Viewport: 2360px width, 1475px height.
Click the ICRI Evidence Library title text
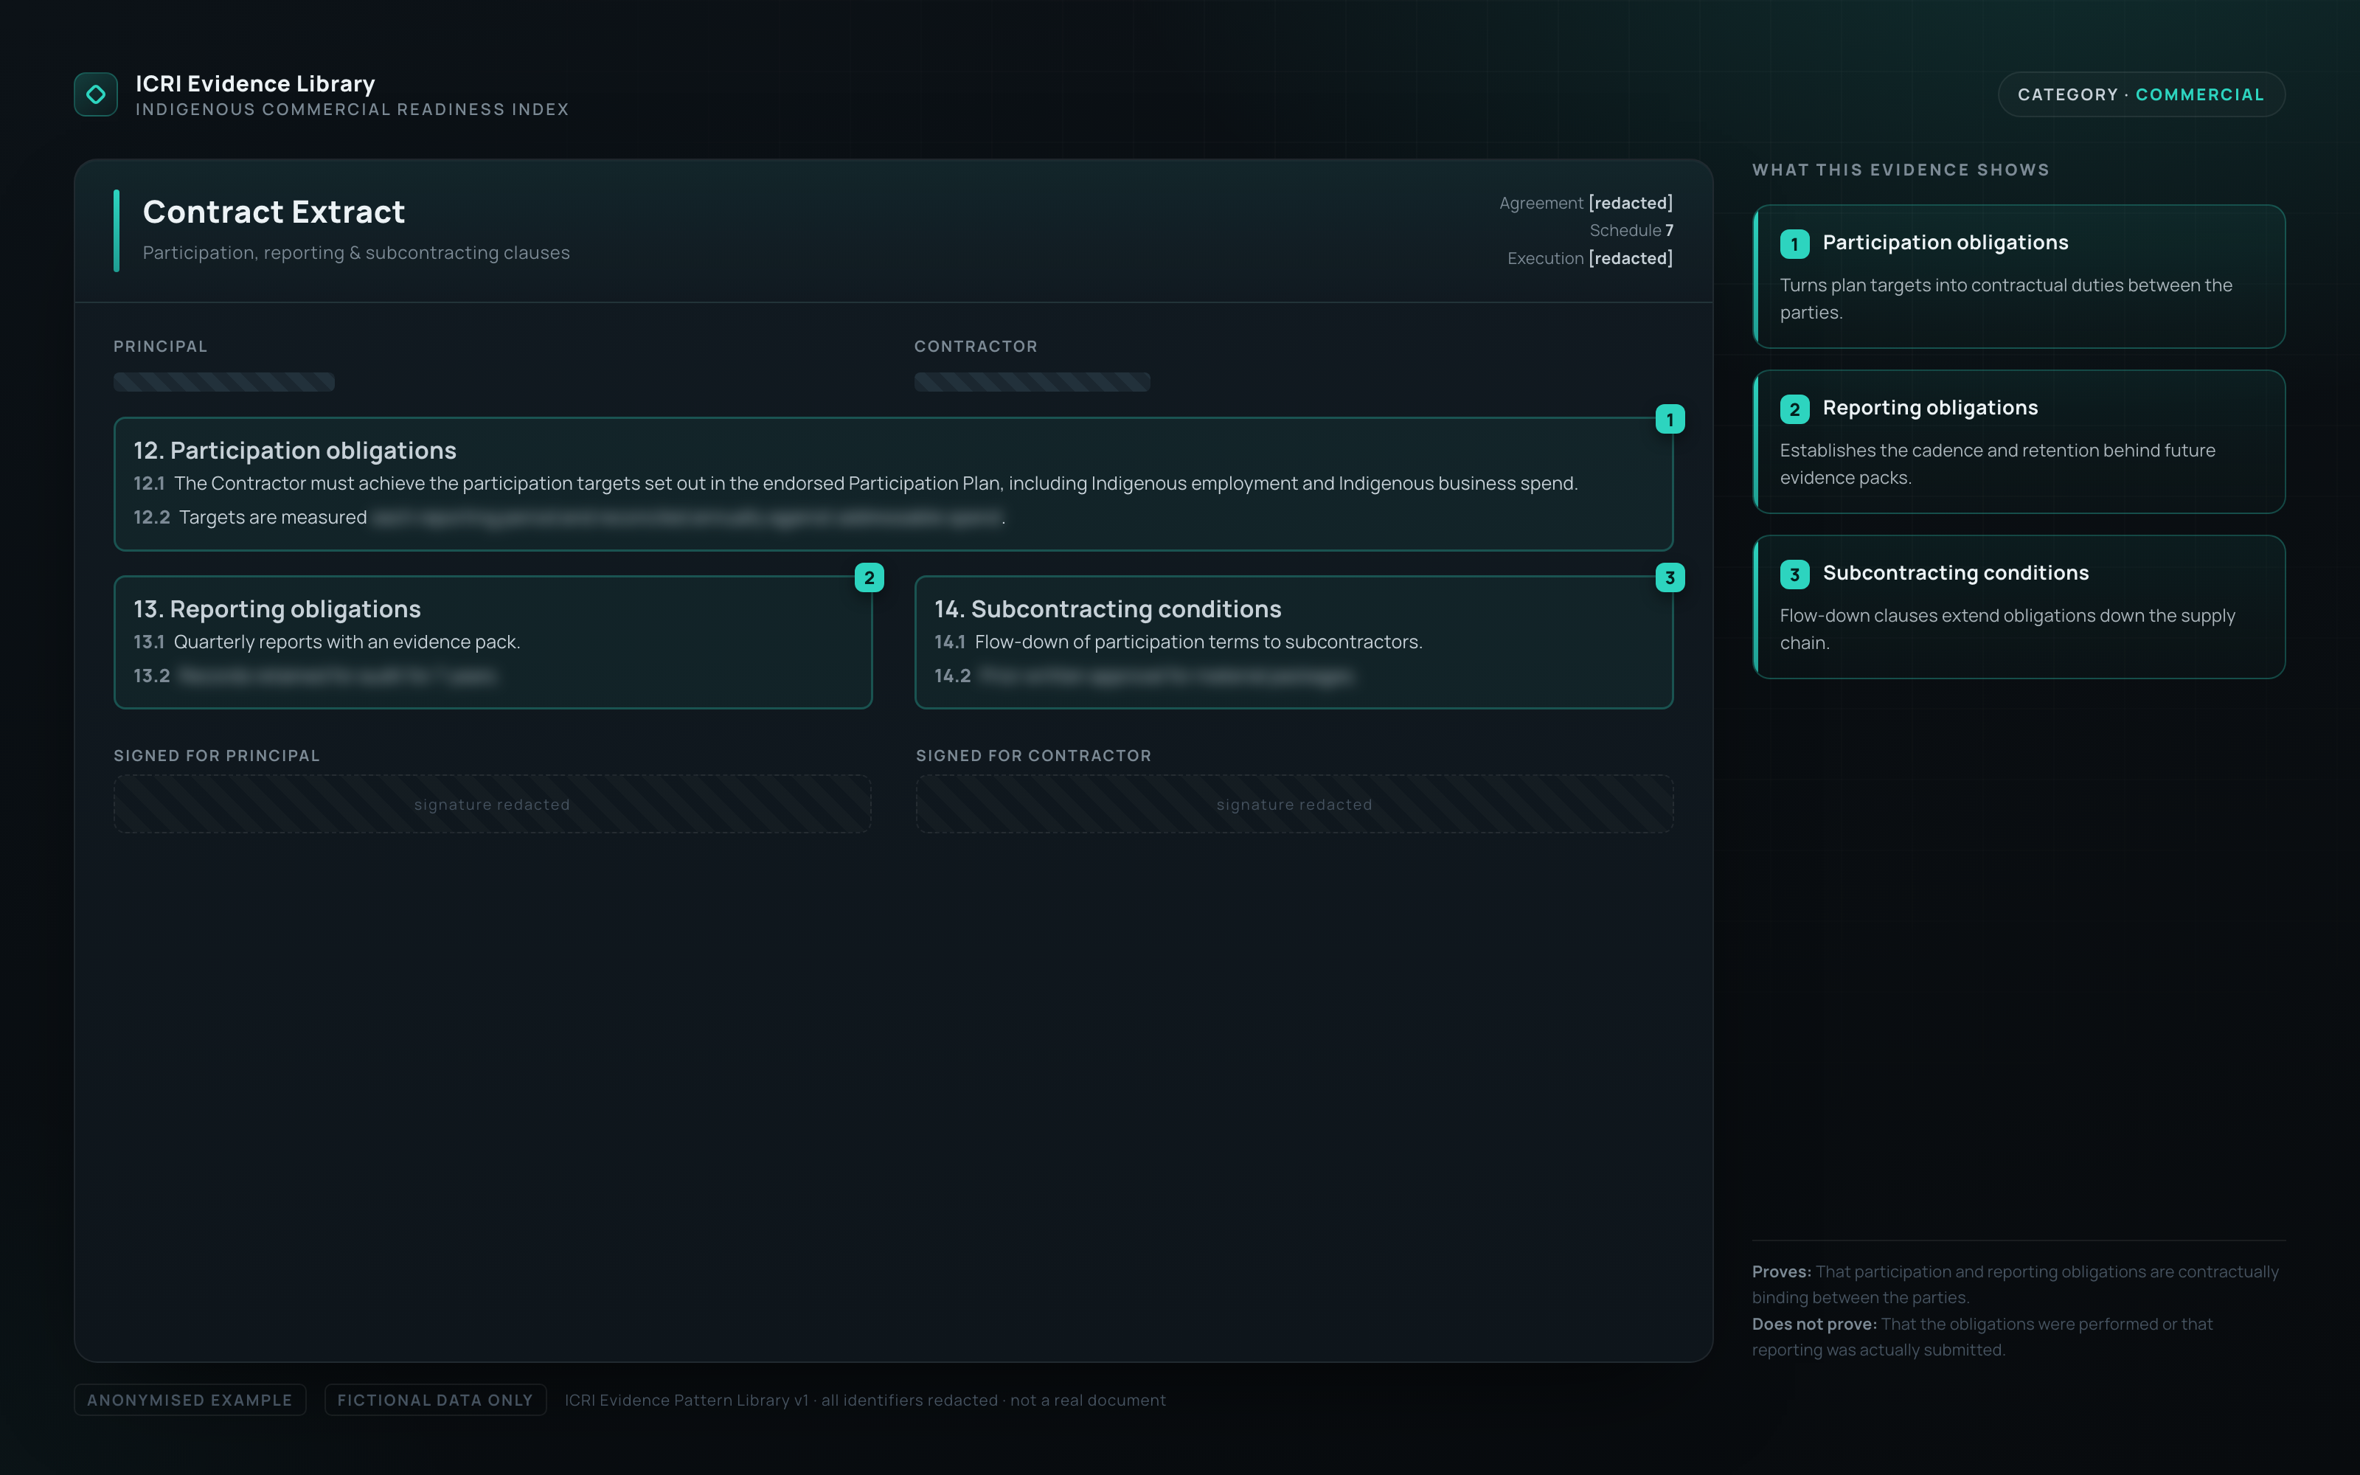[255, 84]
